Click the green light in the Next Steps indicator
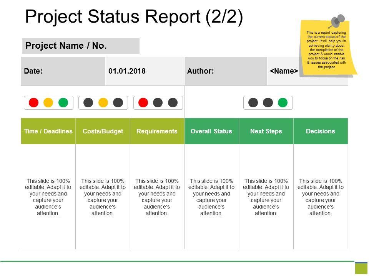Viewport: 369px width, 276px height. 283,103
